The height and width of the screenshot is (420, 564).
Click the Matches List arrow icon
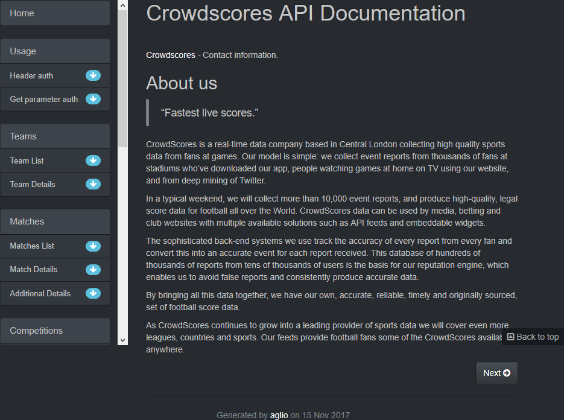tap(93, 246)
